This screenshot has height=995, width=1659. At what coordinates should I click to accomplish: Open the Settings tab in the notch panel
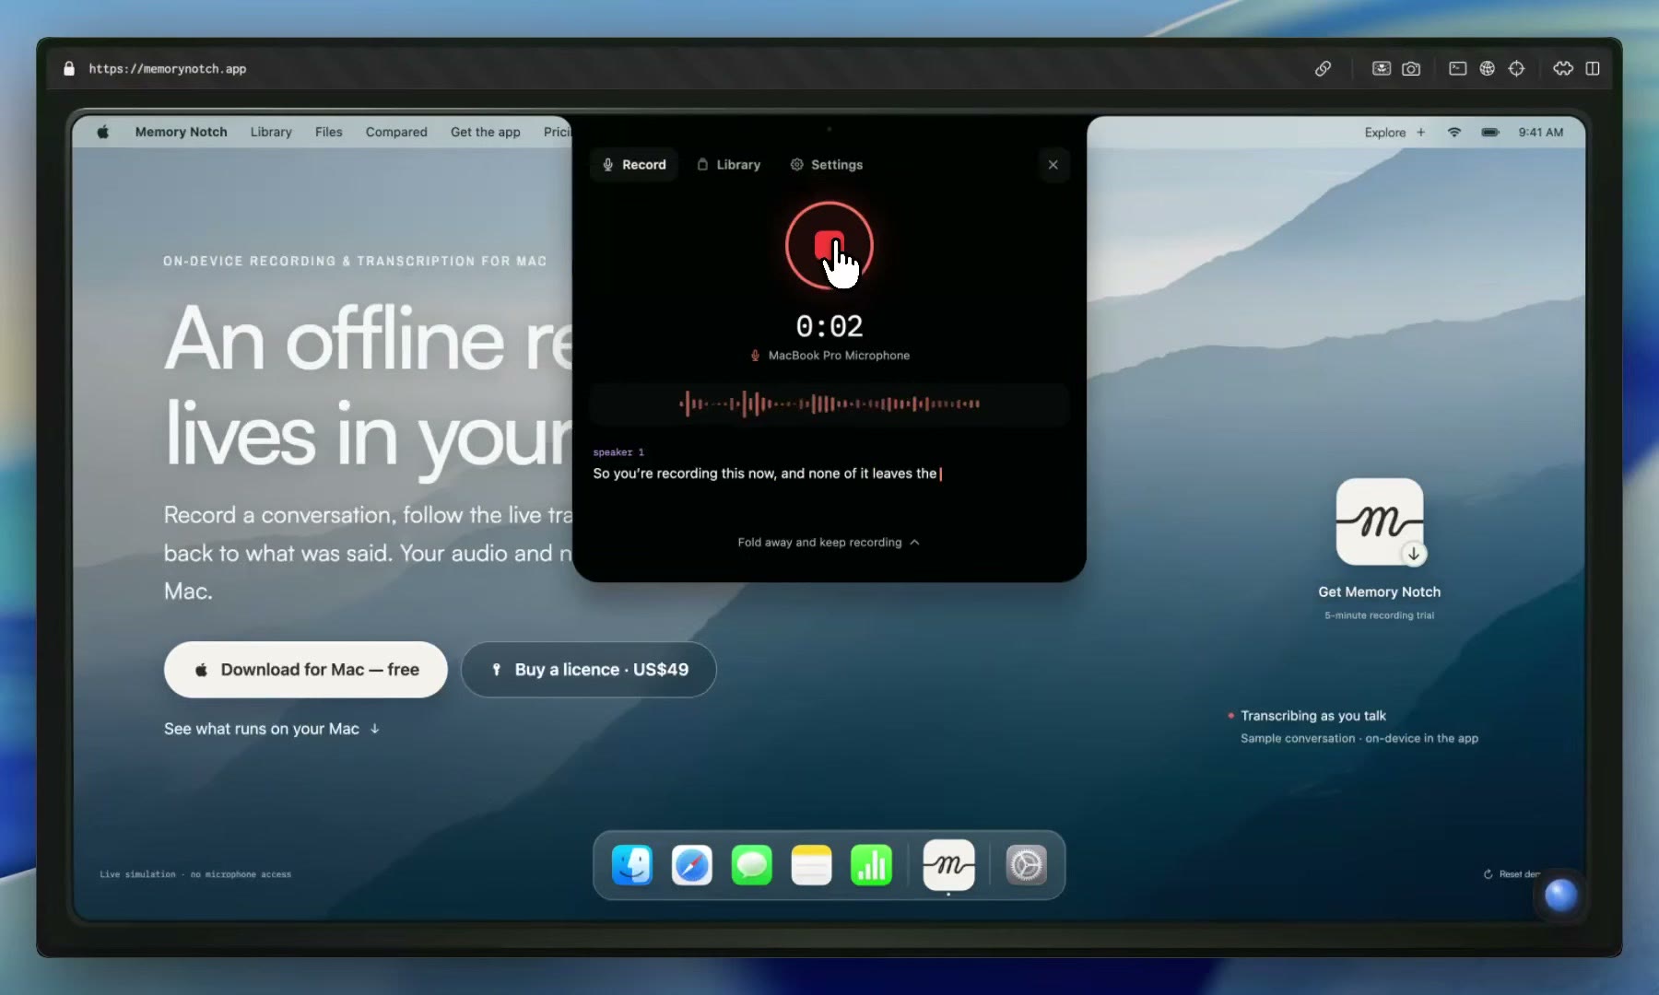tap(826, 165)
